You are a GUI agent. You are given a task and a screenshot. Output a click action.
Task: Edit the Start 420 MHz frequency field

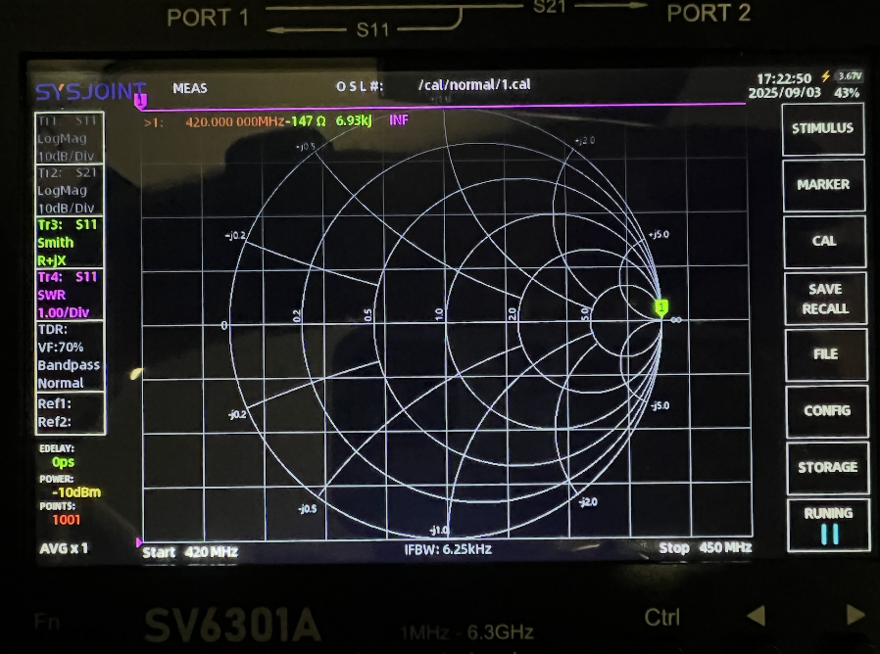pyautogui.click(x=190, y=552)
